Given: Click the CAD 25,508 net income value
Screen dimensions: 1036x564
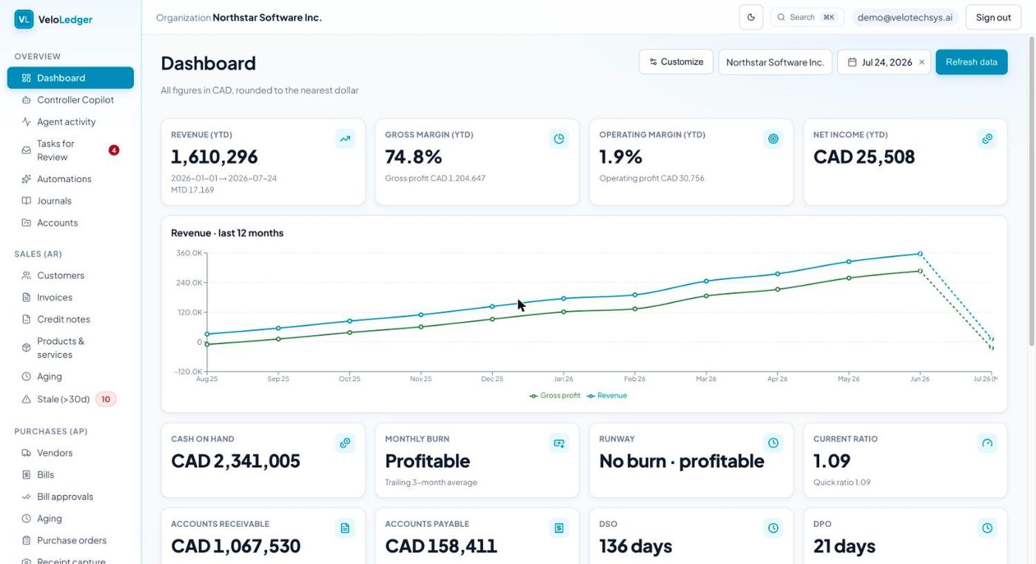Looking at the screenshot, I should pos(864,157).
